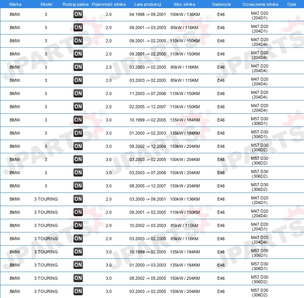
Task: Select the date cell 04.1998 -> 09.2001
Action: (x=148, y=14)
